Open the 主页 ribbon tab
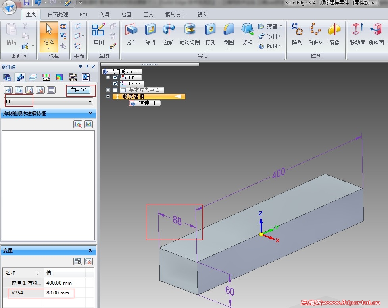 pyautogui.click(x=31, y=14)
